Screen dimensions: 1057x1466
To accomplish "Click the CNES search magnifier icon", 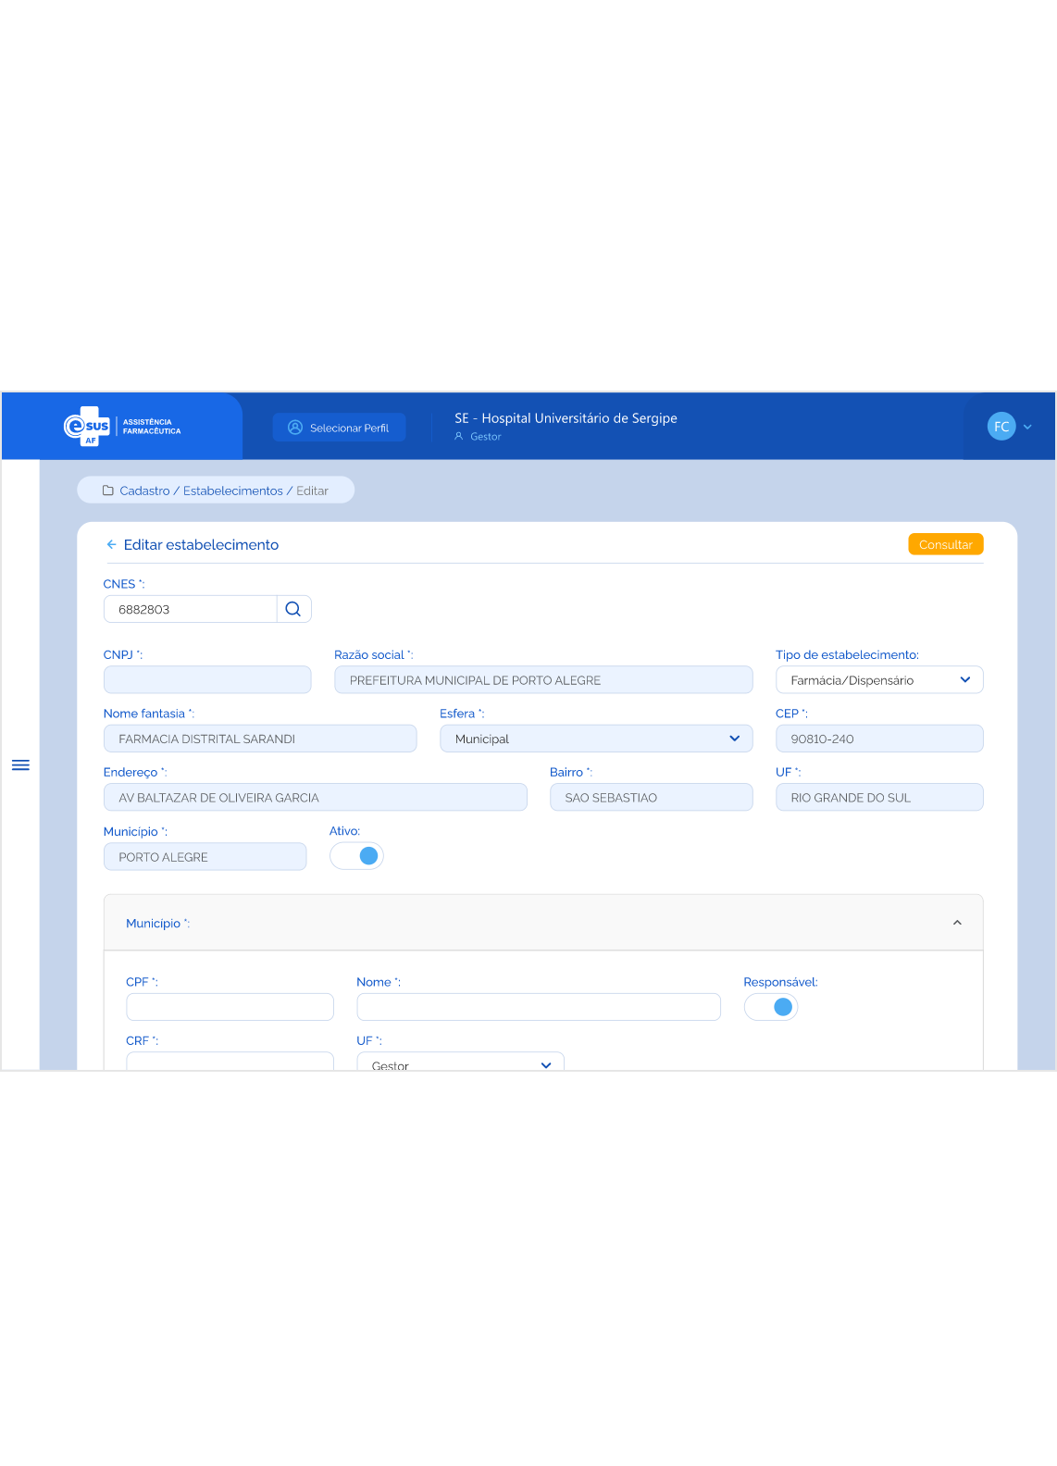I will pyautogui.click(x=293, y=609).
